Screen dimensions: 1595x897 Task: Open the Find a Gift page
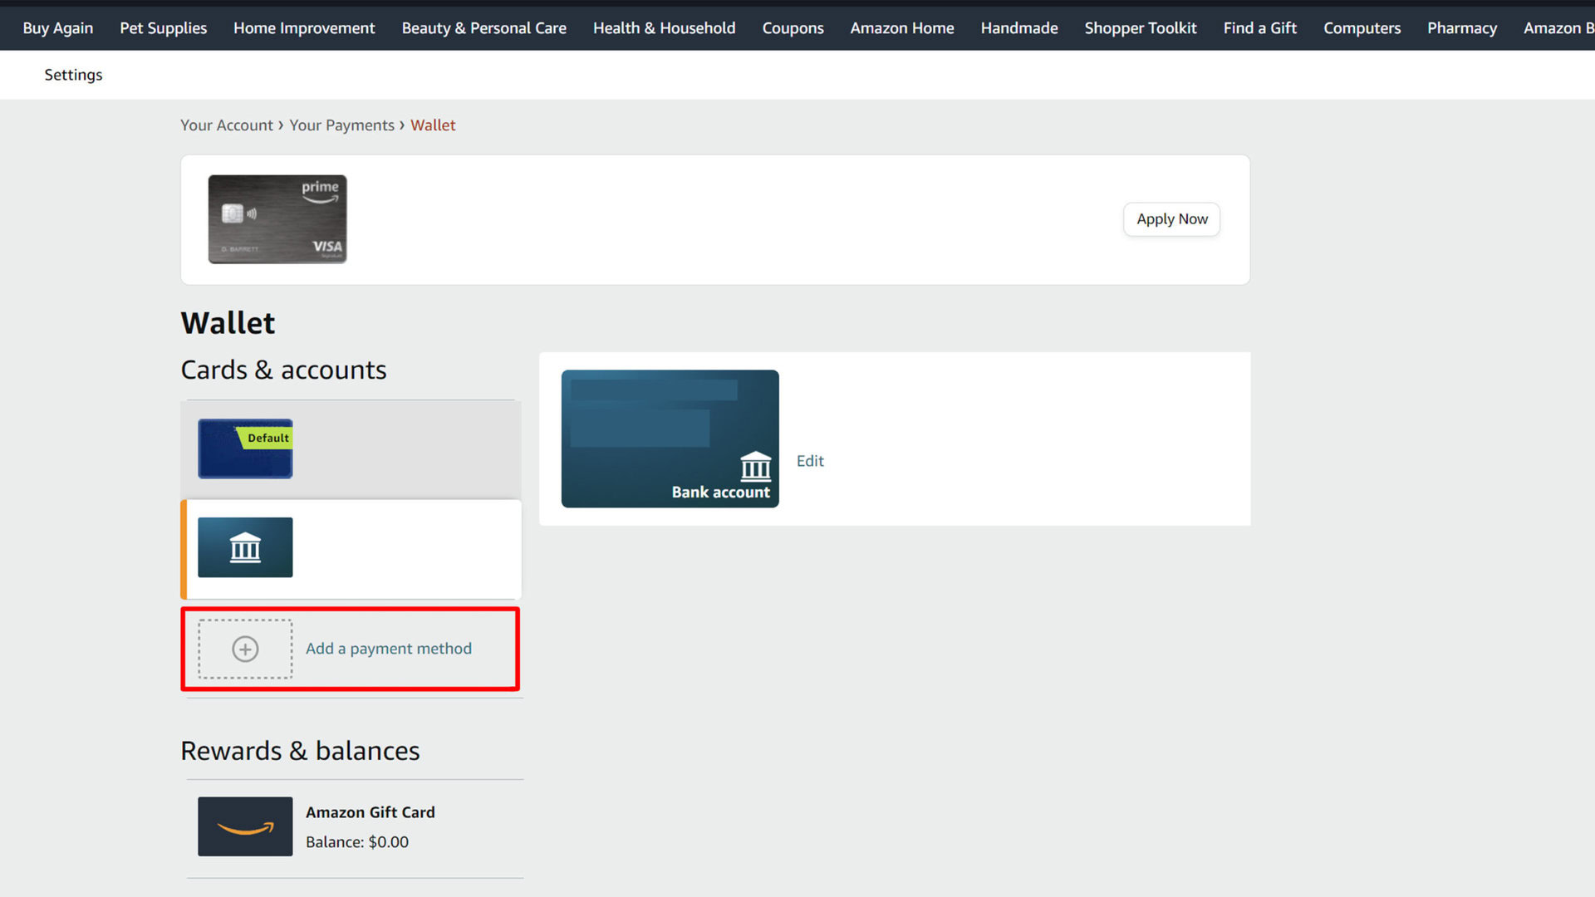tap(1259, 28)
